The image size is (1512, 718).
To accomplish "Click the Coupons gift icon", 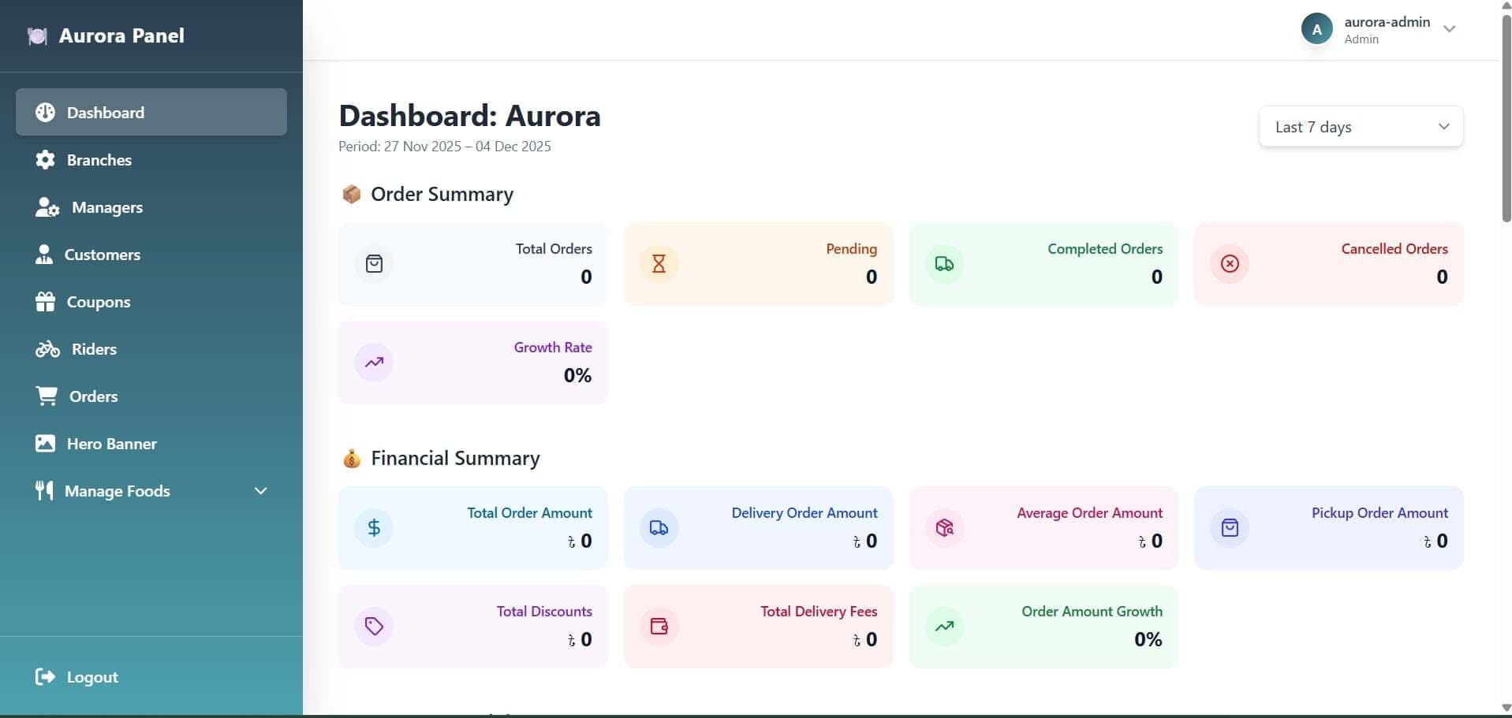I will 45,302.
